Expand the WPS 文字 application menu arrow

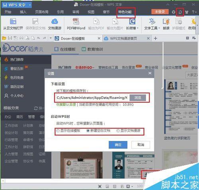tap(30, 5)
